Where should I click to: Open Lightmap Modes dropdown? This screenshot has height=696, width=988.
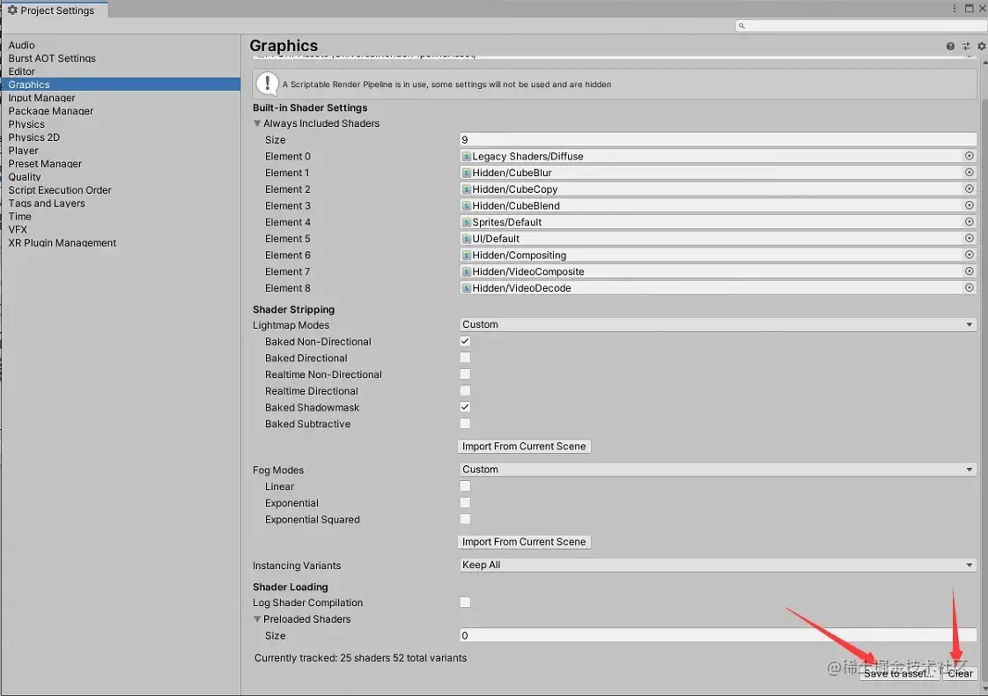pyautogui.click(x=718, y=324)
